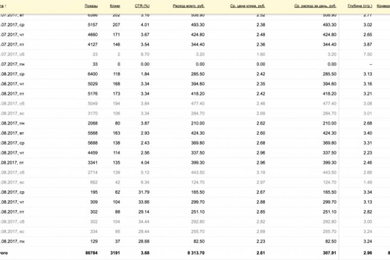The height and width of the screenshot is (260, 390).
Task: Sort table by the Показы column header
Action: point(91,5)
